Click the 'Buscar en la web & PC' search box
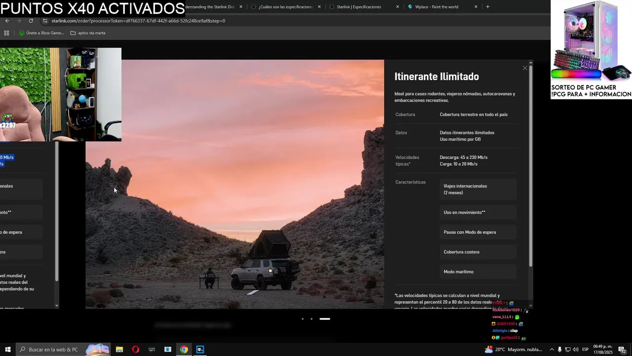Image resolution: width=632 pixels, height=356 pixels. (63, 350)
